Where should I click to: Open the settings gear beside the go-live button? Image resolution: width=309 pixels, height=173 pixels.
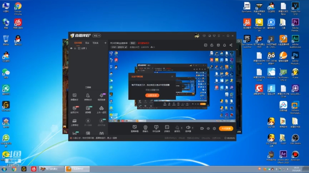coord(214,128)
